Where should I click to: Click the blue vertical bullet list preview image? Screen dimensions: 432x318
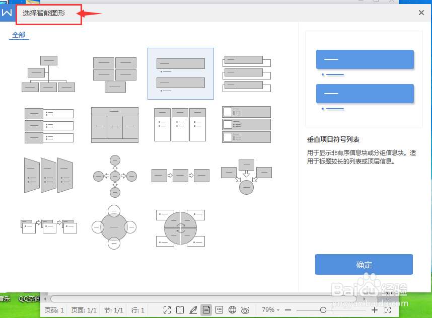[364, 79]
